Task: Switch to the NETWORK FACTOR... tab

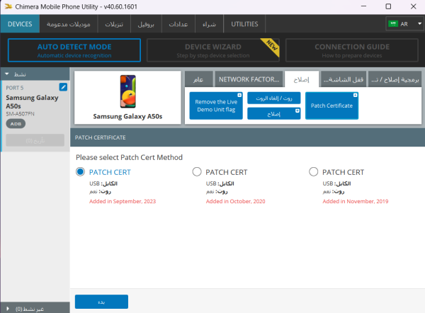Action: (x=249, y=79)
